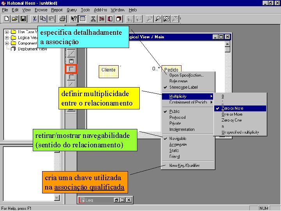The height and width of the screenshot is (211, 281).
Task: Expand the Component View tree node
Action: coord(7,43)
